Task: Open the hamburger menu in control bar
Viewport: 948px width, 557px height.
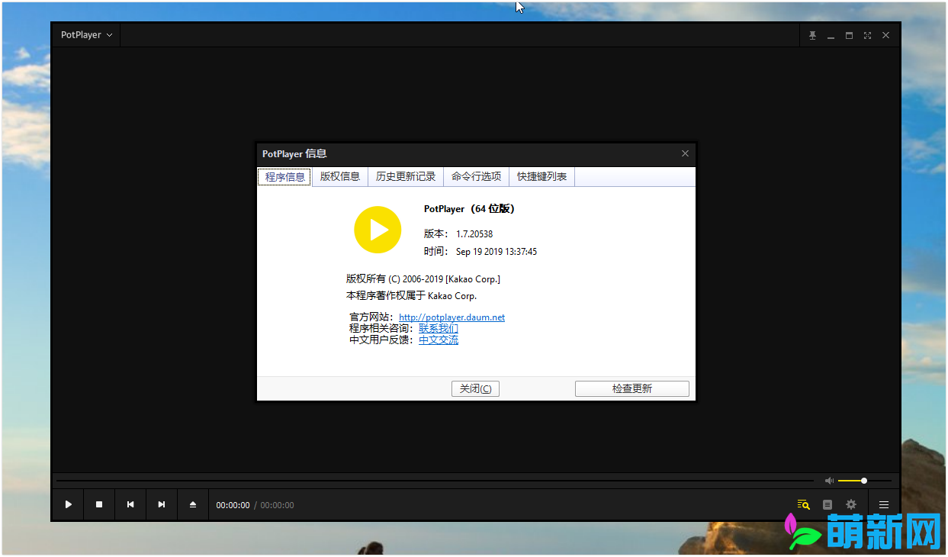Action: click(x=884, y=504)
